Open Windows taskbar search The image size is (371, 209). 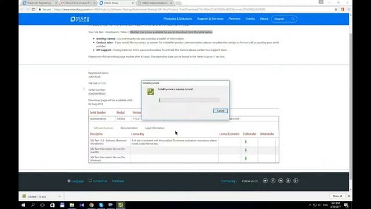33,205
